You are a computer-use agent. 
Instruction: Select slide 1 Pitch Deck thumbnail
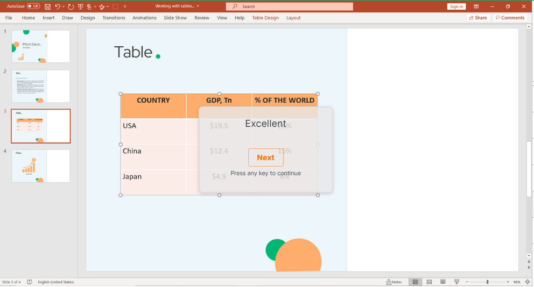point(40,46)
